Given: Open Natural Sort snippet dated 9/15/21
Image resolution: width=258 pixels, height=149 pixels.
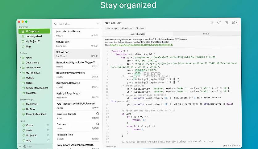Looking at the screenshot, I should pos(77,44).
